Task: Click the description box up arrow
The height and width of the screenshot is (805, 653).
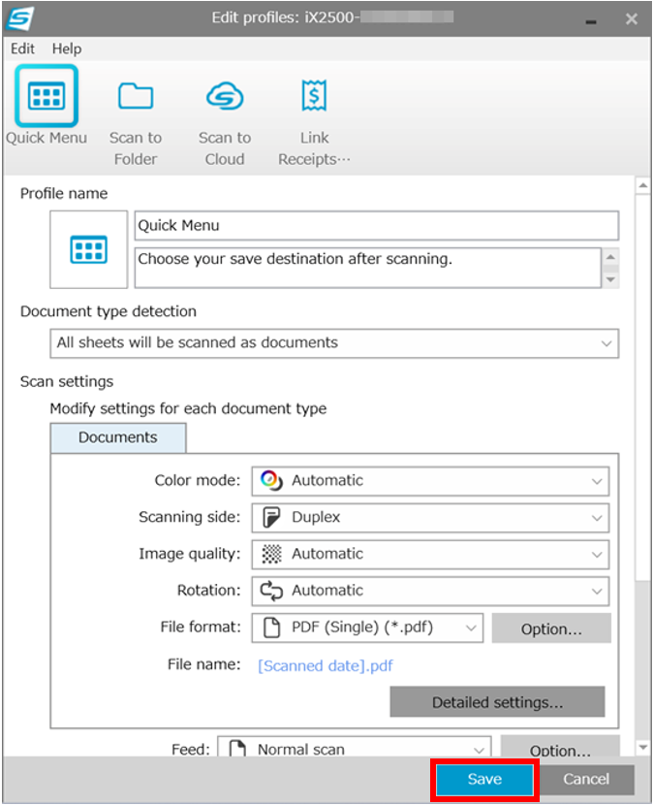Action: coord(610,256)
